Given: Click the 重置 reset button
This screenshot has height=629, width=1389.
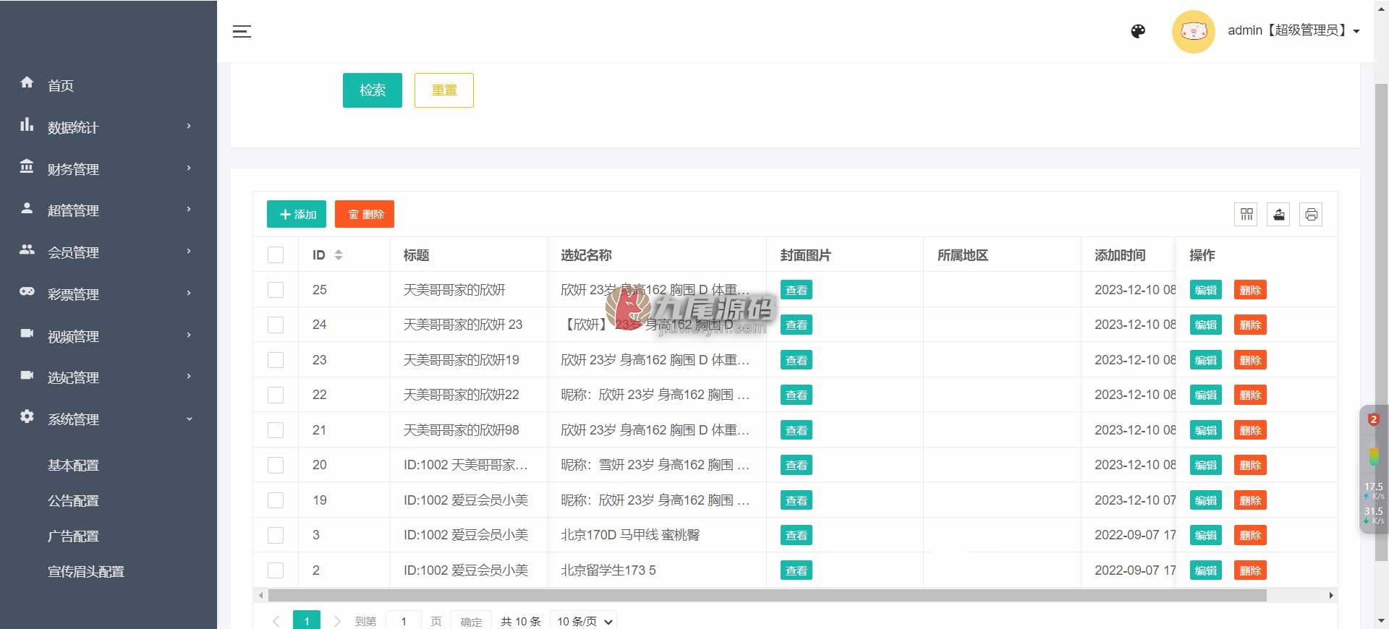Looking at the screenshot, I should coord(444,90).
